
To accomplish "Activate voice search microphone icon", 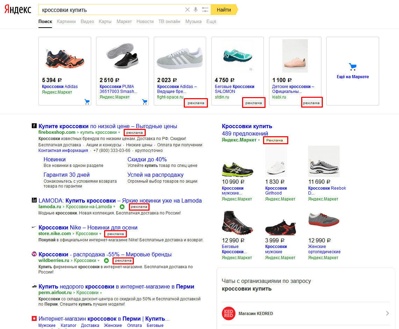I will coord(196,10).
